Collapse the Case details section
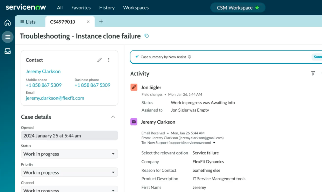 pos(113,117)
